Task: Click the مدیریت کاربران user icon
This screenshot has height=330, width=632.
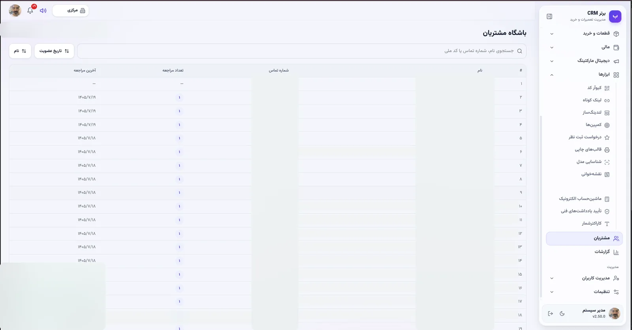Action: 616,278
